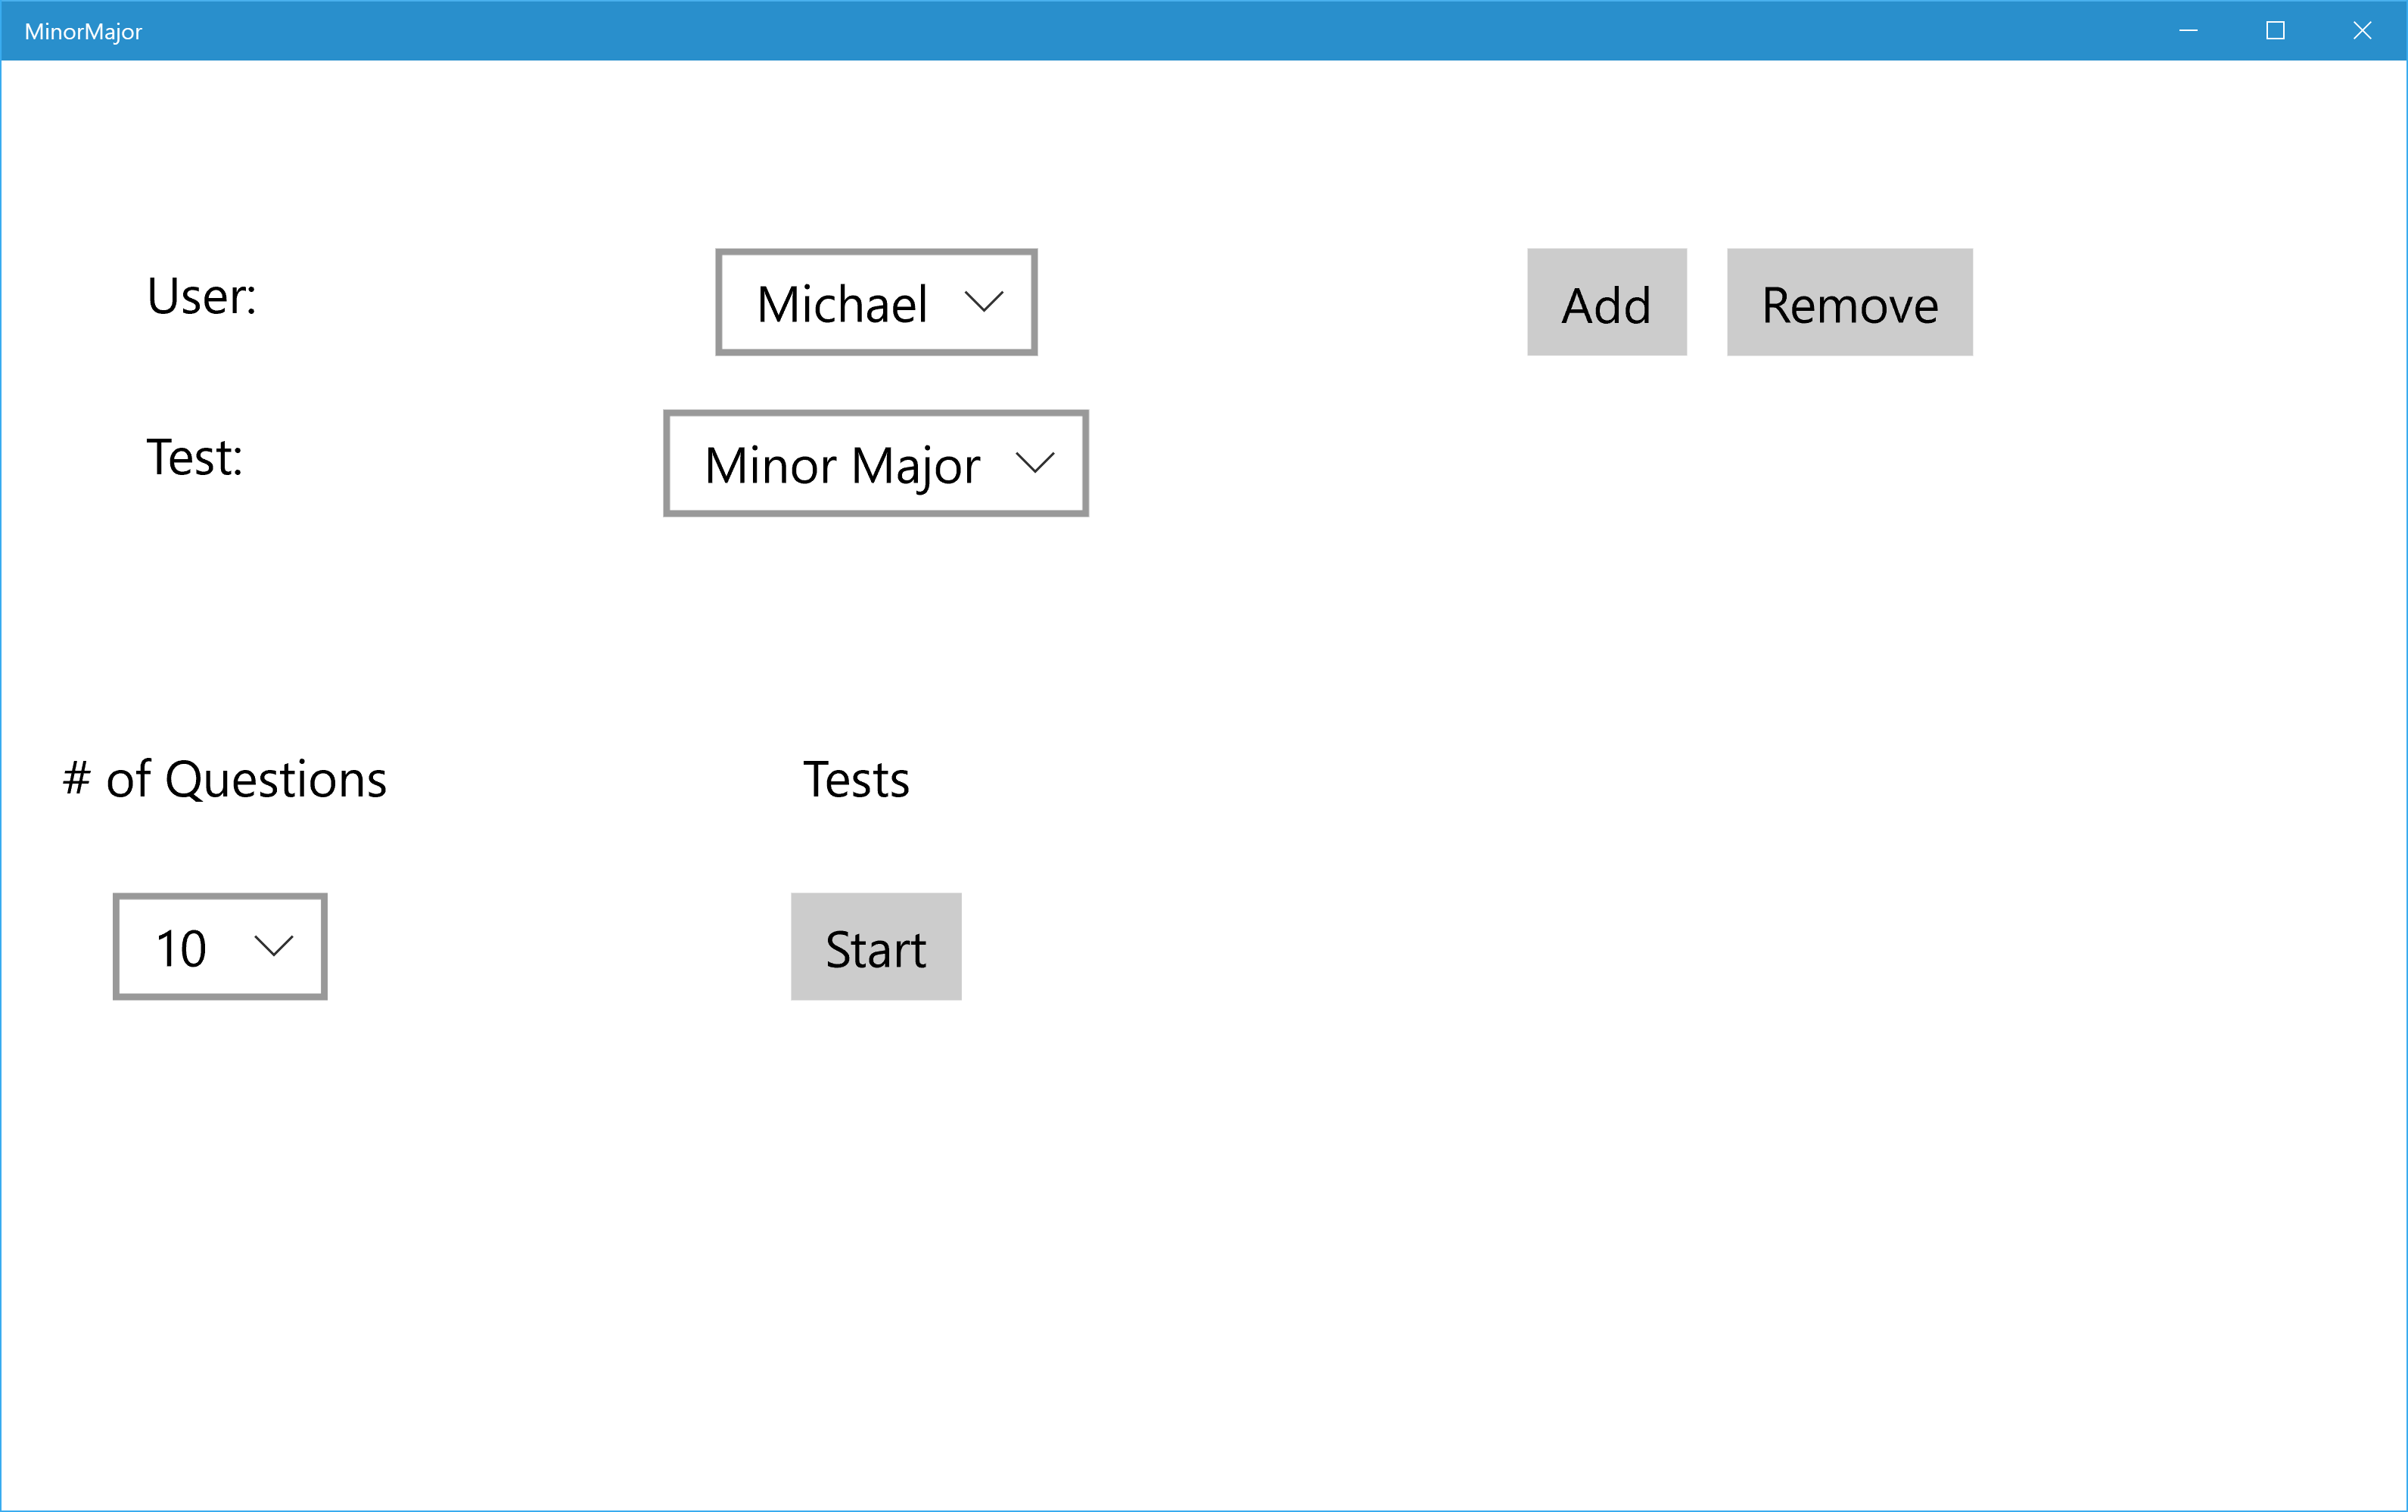Click the # of Questions heading

[225, 780]
